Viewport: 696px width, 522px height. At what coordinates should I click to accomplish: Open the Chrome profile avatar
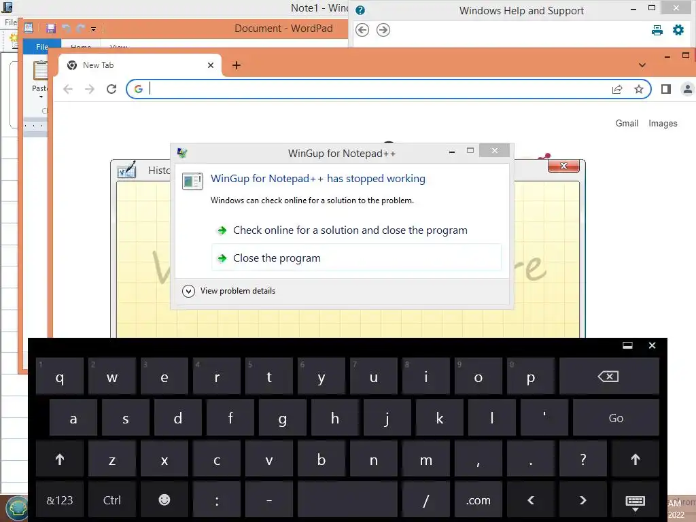[x=687, y=89]
